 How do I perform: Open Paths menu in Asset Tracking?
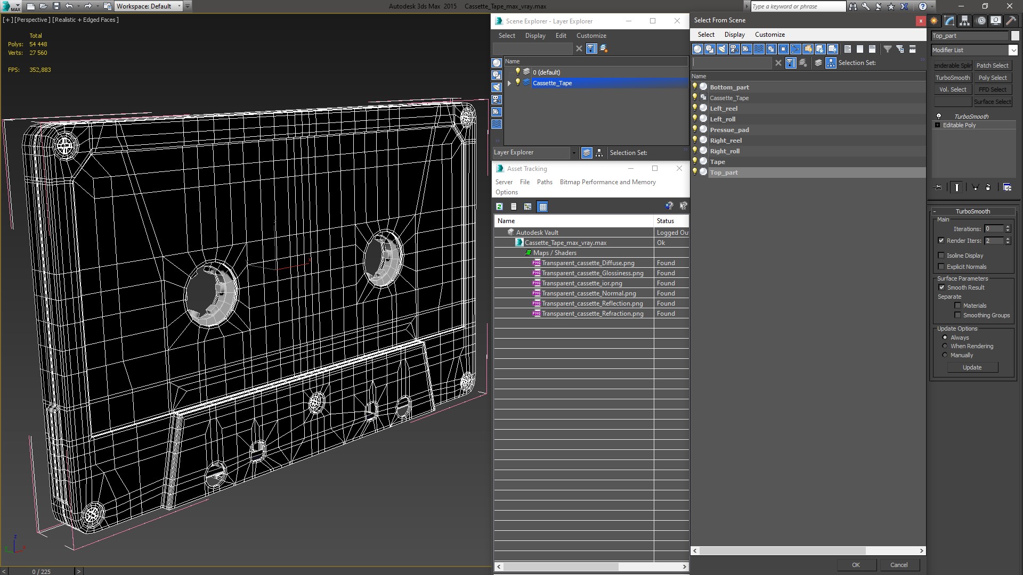coord(545,182)
